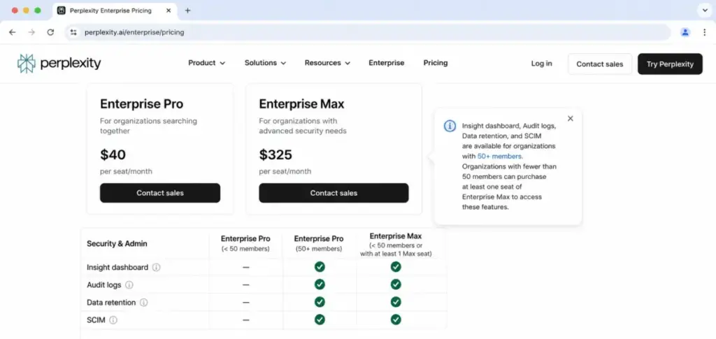This screenshot has height=339, width=716.
Task: Click the Audit logs row label
Action: coord(104,284)
